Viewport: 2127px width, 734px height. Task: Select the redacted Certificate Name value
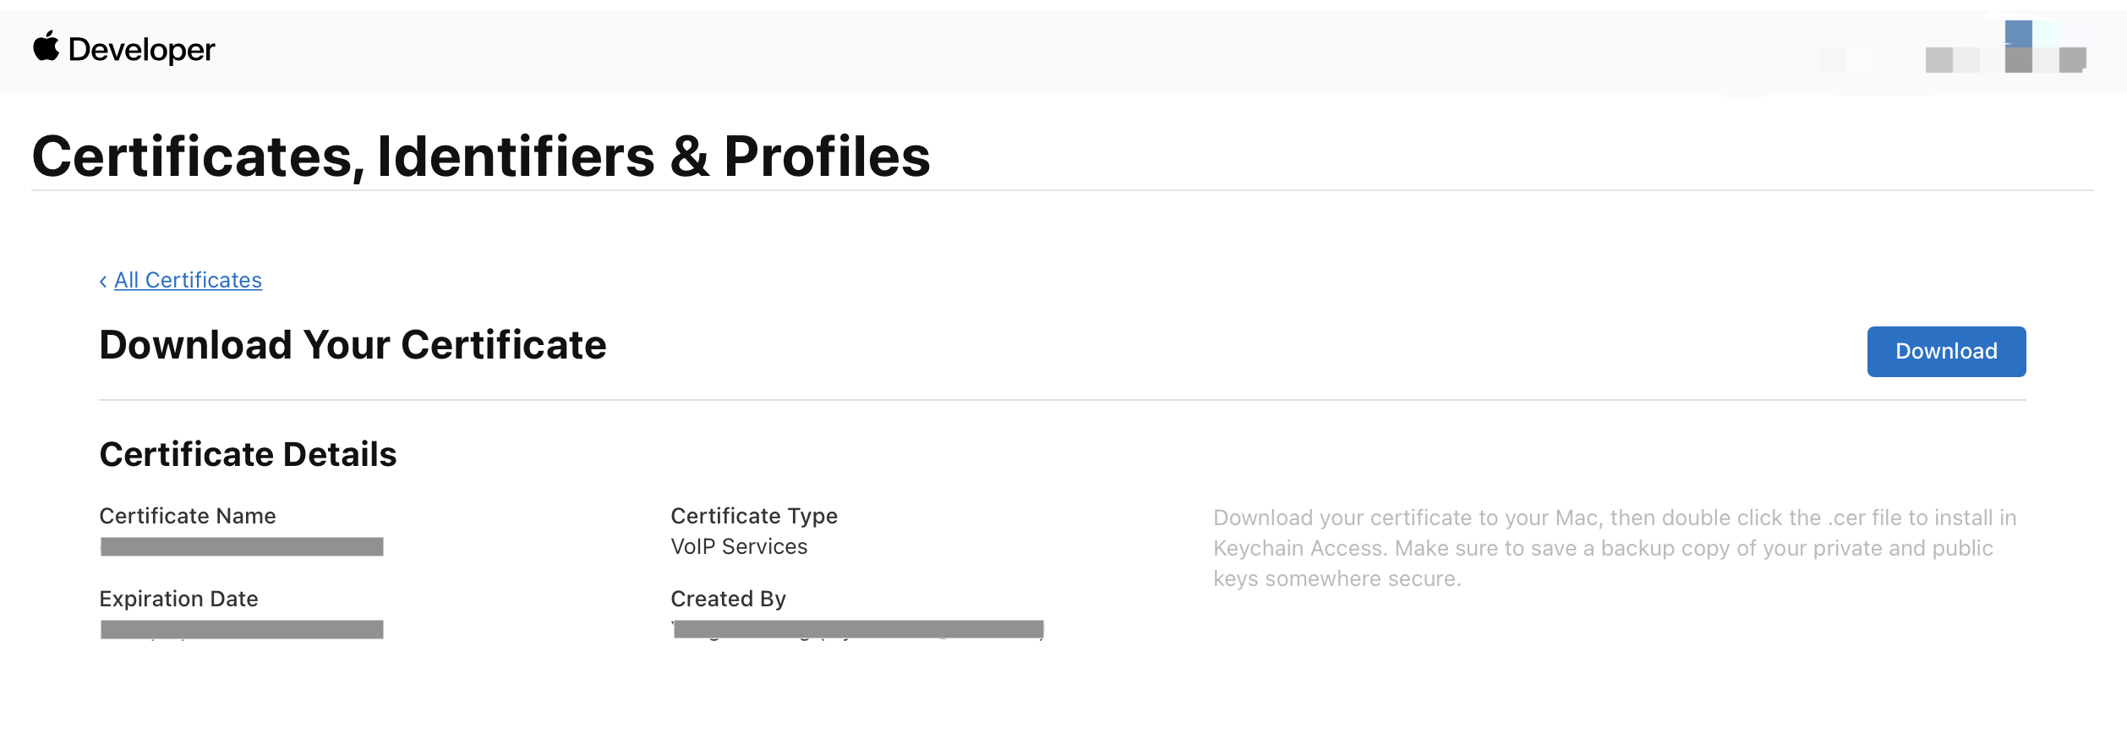242,547
